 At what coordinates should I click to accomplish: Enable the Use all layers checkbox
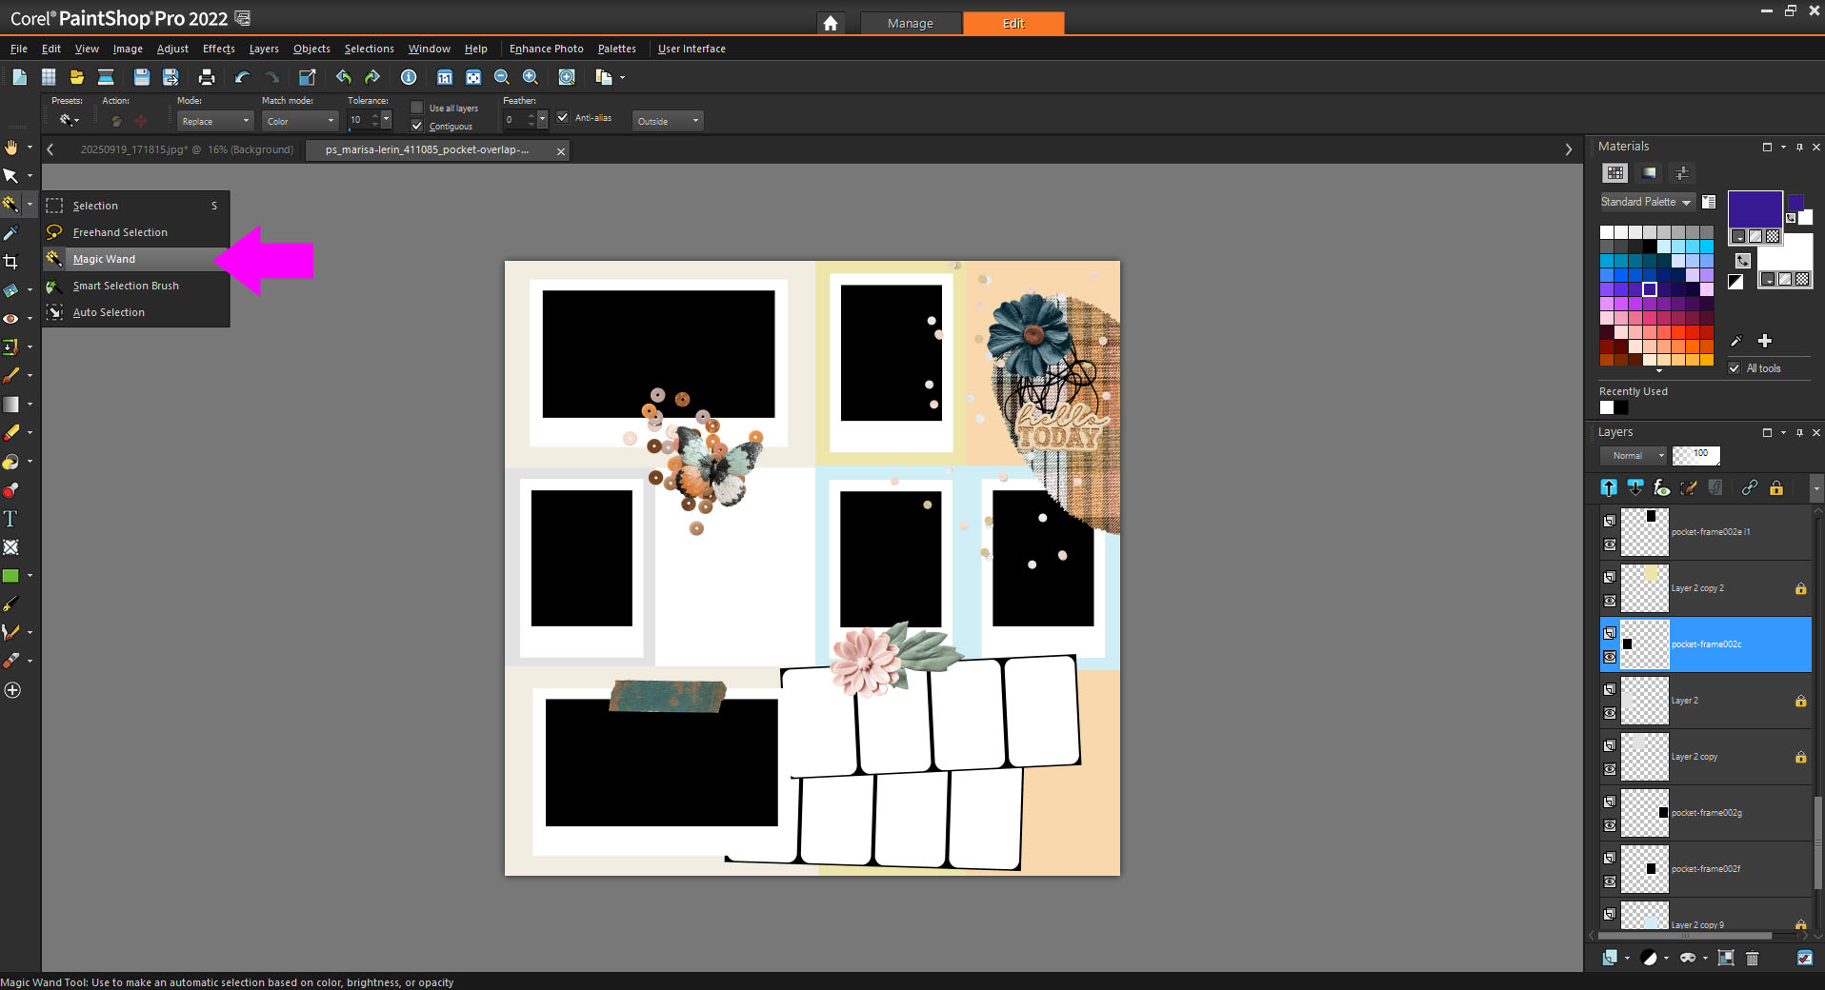point(417,108)
